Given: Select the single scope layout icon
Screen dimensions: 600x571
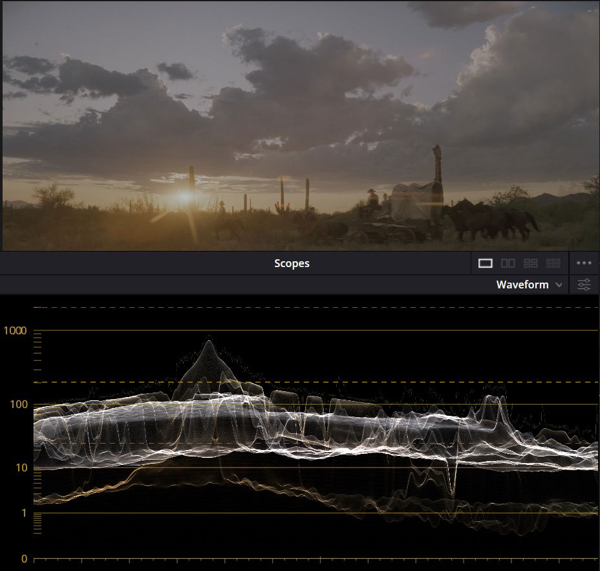Looking at the screenshot, I should pos(486,263).
